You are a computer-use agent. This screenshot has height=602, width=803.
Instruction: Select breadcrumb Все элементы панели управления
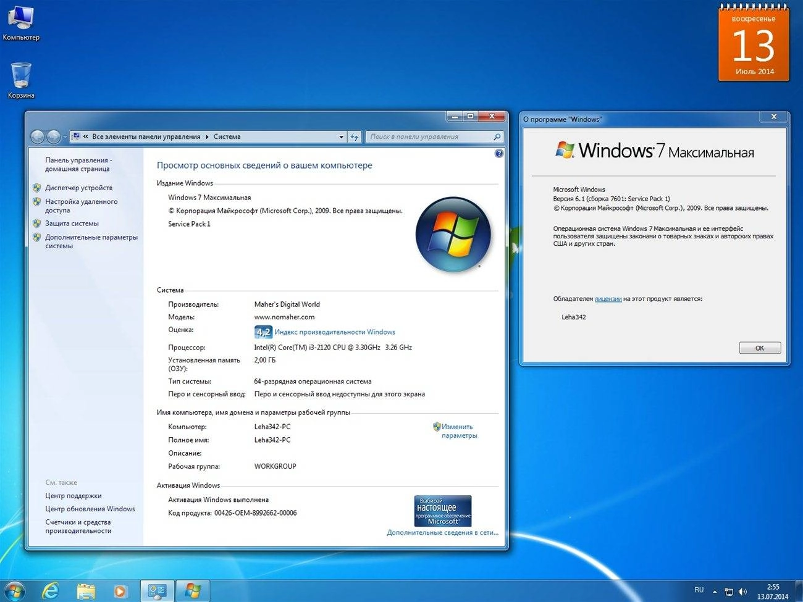[146, 137]
